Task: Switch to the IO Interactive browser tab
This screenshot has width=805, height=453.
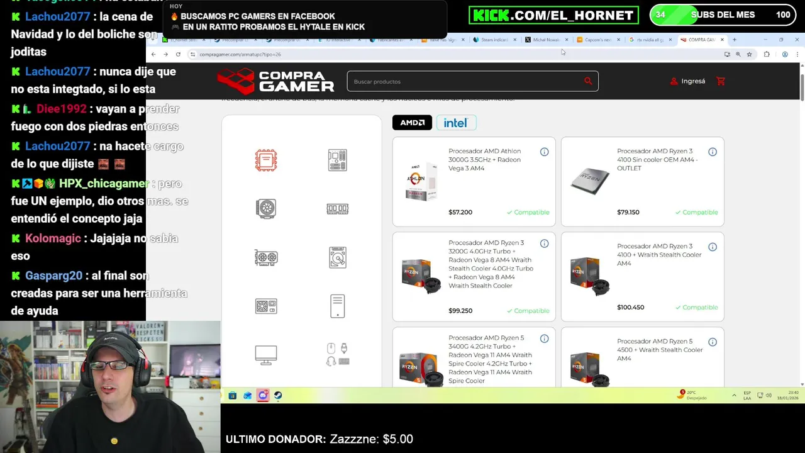Action: (340, 40)
